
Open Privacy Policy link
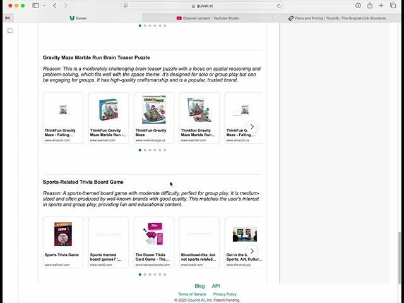pos(225,294)
